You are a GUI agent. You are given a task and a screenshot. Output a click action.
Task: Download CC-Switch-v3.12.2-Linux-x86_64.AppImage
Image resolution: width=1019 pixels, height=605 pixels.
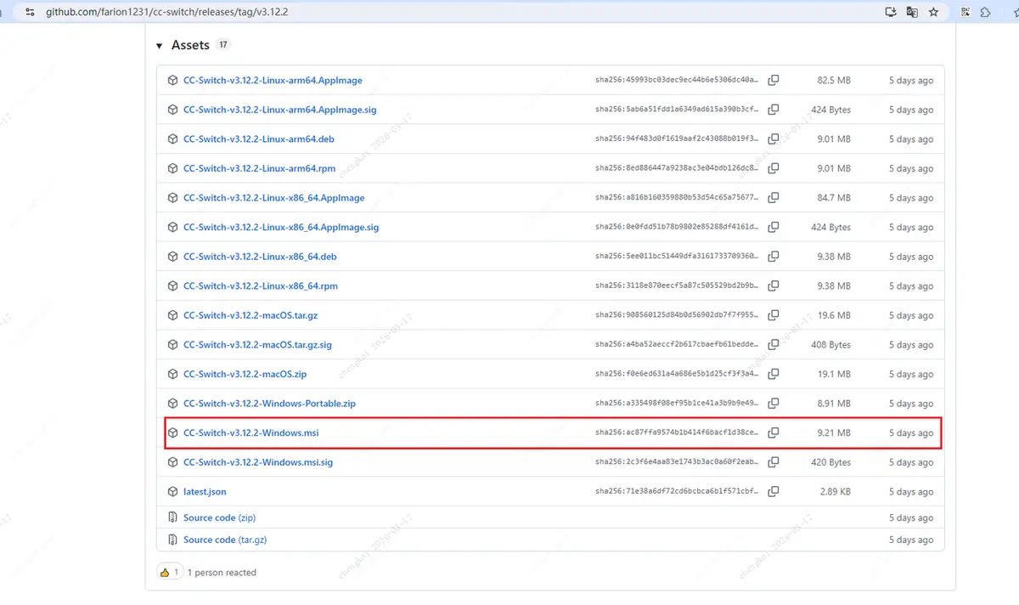click(x=274, y=198)
